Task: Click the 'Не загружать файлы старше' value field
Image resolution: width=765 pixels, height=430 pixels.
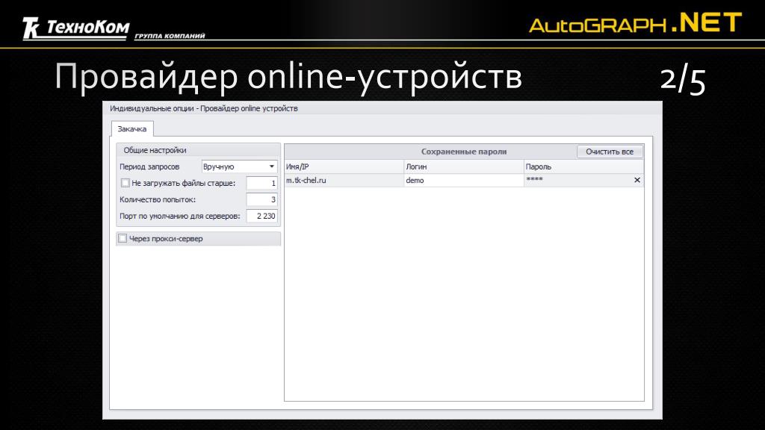Action: click(x=261, y=184)
